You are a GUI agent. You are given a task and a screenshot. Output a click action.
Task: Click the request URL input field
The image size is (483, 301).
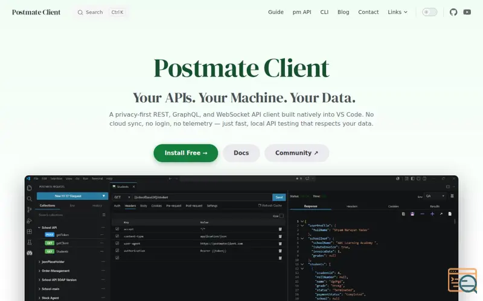click(x=202, y=197)
